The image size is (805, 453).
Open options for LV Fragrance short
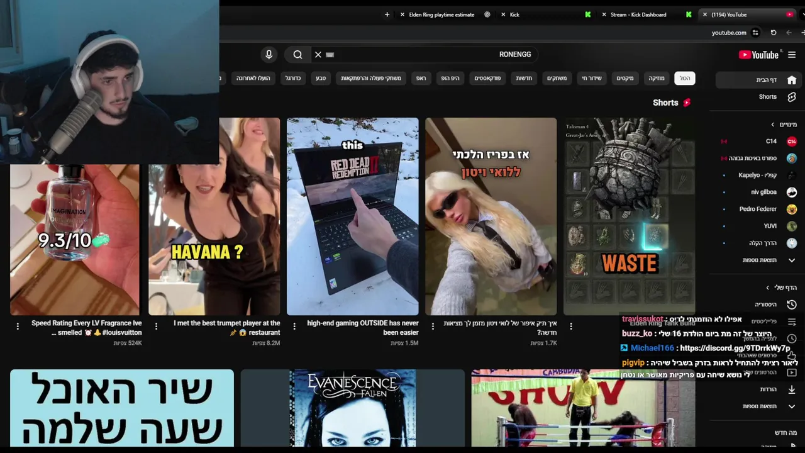18,326
